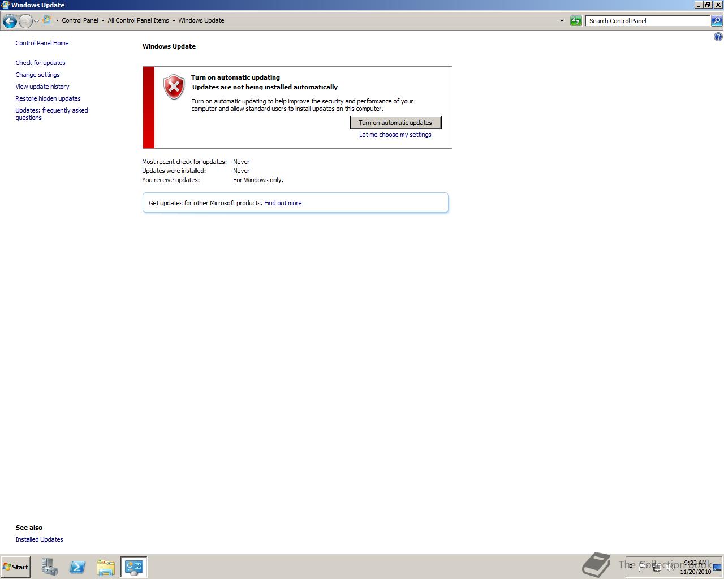Screen dimensions: 724x579
Task: Open All Control Panel Items breadcrumb
Action: pos(138,20)
